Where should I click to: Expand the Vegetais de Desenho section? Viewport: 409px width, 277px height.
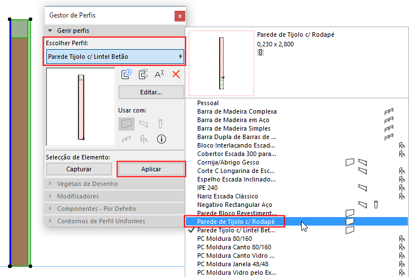point(115,184)
